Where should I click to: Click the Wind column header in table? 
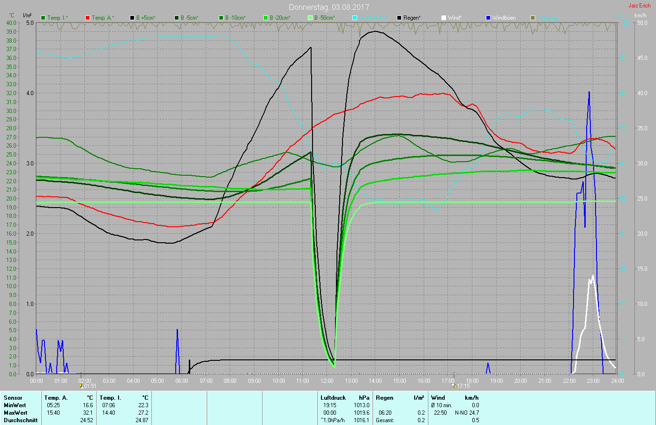(x=438, y=398)
